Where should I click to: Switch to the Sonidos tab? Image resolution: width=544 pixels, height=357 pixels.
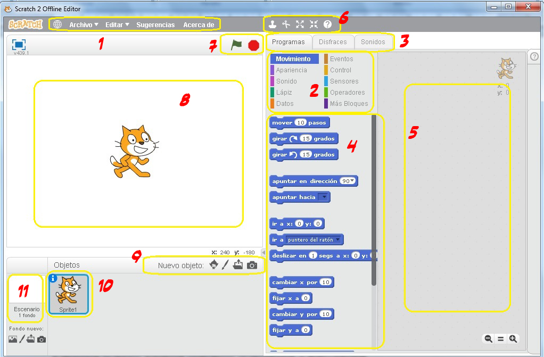click(374, 41)
